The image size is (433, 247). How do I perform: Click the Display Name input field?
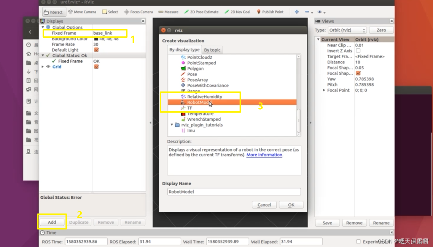pyautogui.click(x=234, y=192)
